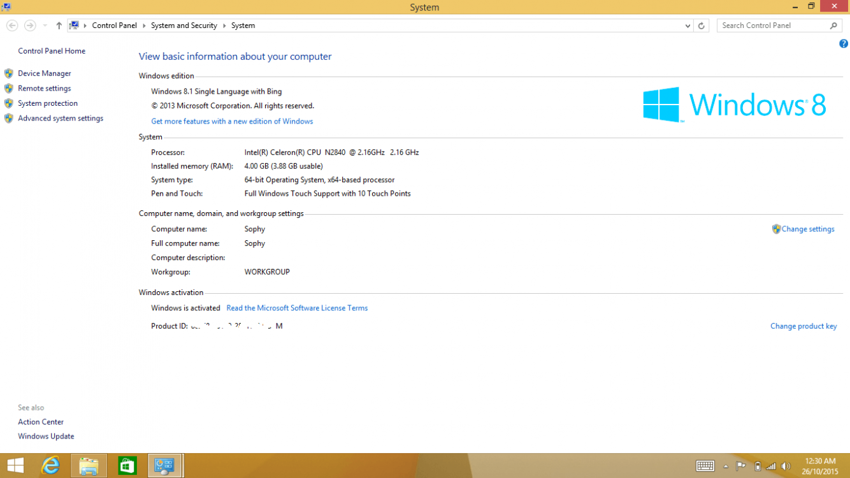The image size is (850, 478).
Task: Read the Microsoft Software License Terms
Action: [x=297, y=308]
